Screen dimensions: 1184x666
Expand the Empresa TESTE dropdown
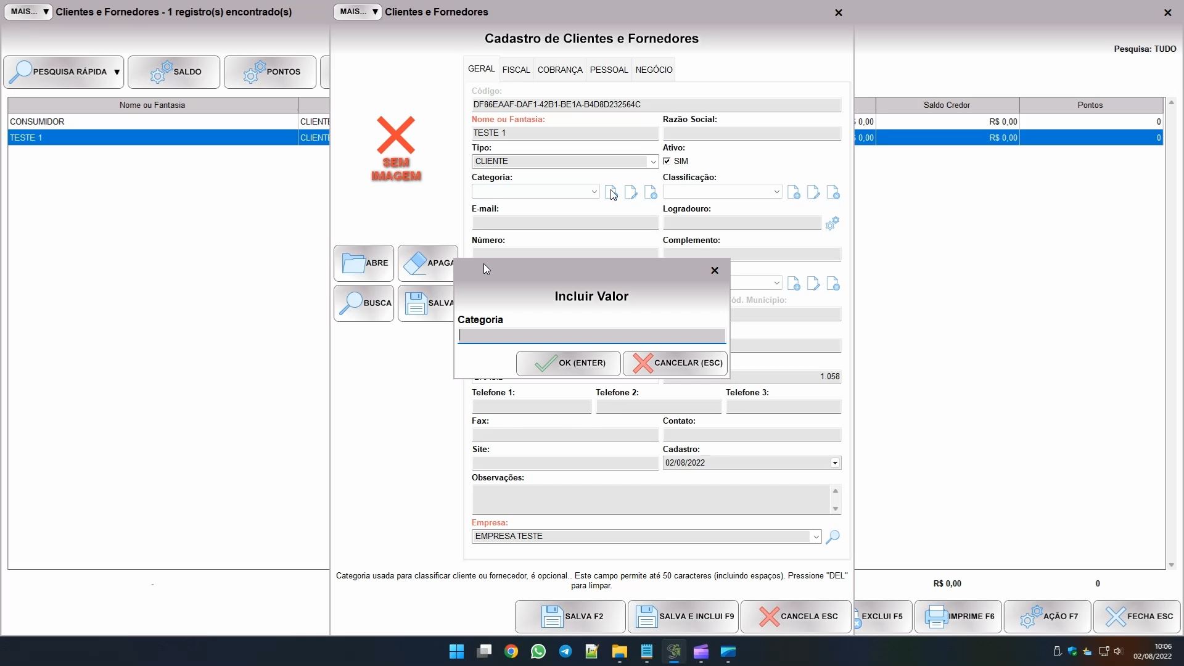coord(816,536)
